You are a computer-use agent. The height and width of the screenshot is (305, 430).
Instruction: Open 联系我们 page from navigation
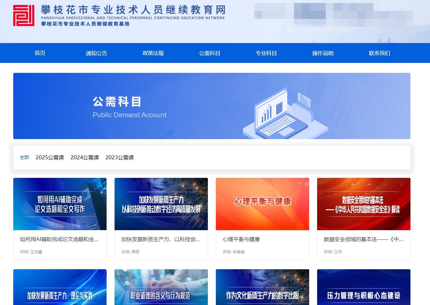pyautogui.click(x=379, y=53)
